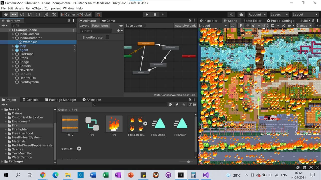Switch to the Animator Layers view
The height and width of the screenshot is (180, 321).
[x=84, y=25]
